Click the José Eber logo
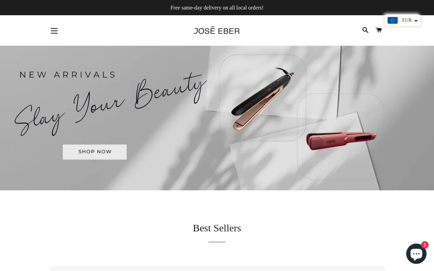The width and height of the screenshot is (434, 271). coord(217,30)
